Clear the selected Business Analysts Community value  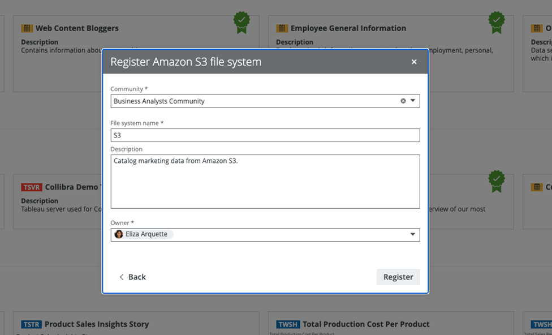(x=403, y=101)
